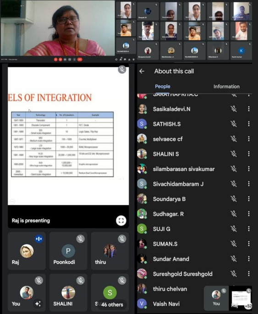Image resolution: width=258 pixels, height=314 pixels.
Task: Toggle microphone icon beside SATHISH.S
Action: [233, 124]
